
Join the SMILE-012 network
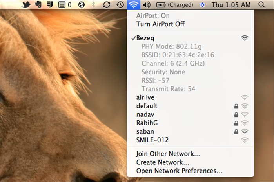coord(191,140)
